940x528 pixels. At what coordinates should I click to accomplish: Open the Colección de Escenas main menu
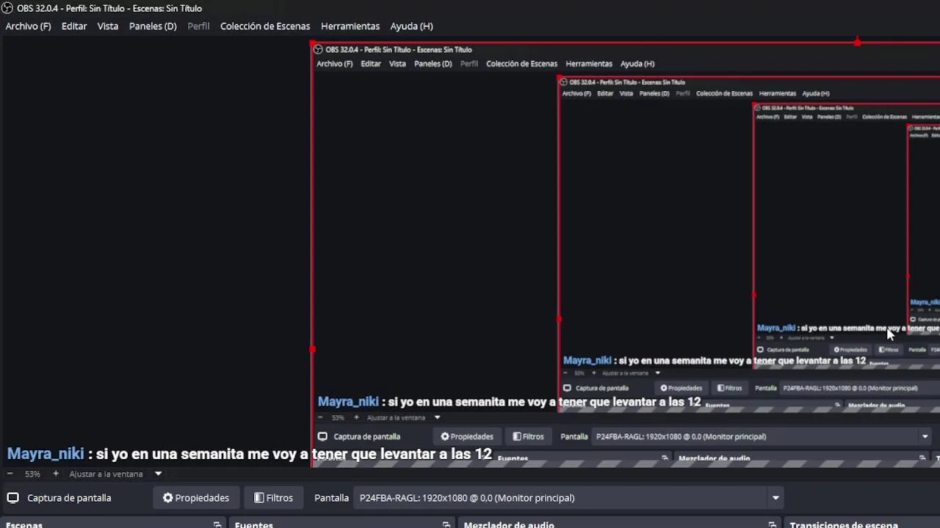[x=265, y=26]
